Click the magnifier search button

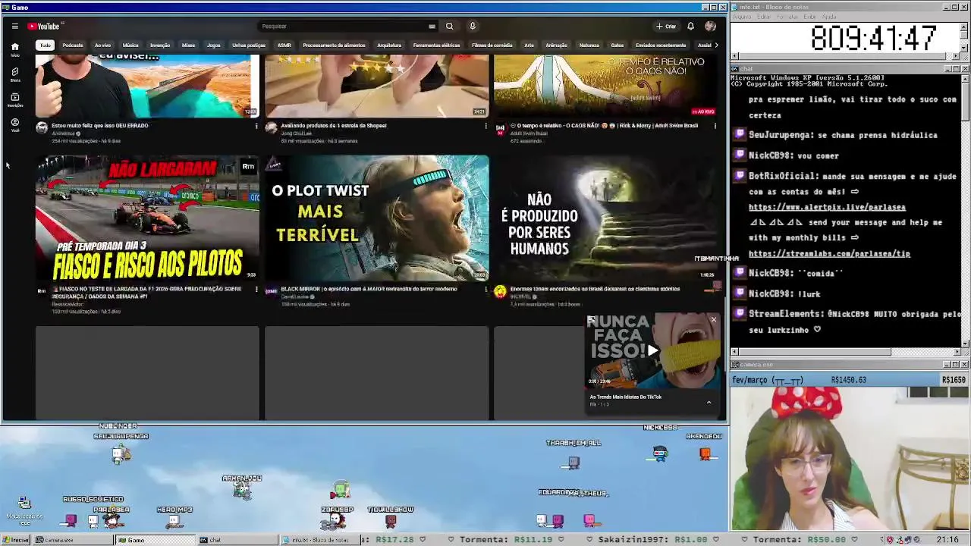coord(449,26)
